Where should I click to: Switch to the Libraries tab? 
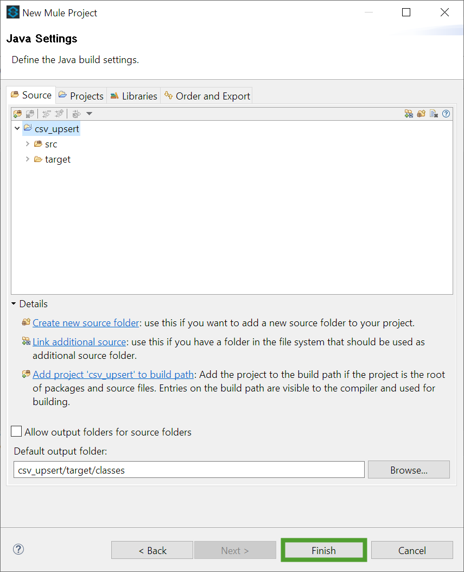pos(134,96)
